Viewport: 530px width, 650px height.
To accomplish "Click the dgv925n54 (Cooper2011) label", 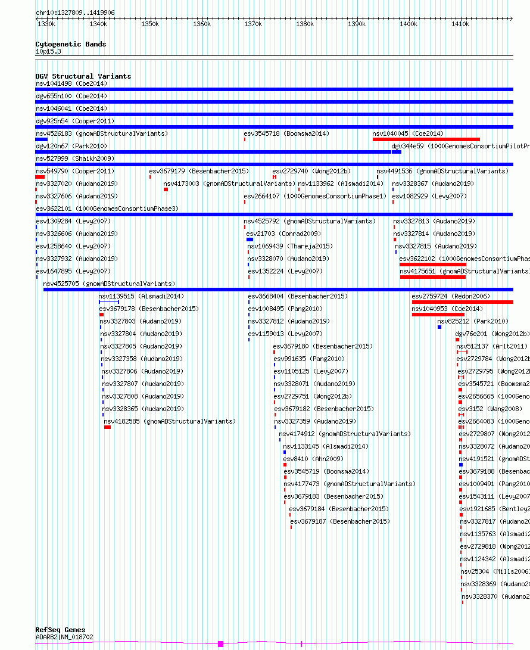I will click(75, 121).
